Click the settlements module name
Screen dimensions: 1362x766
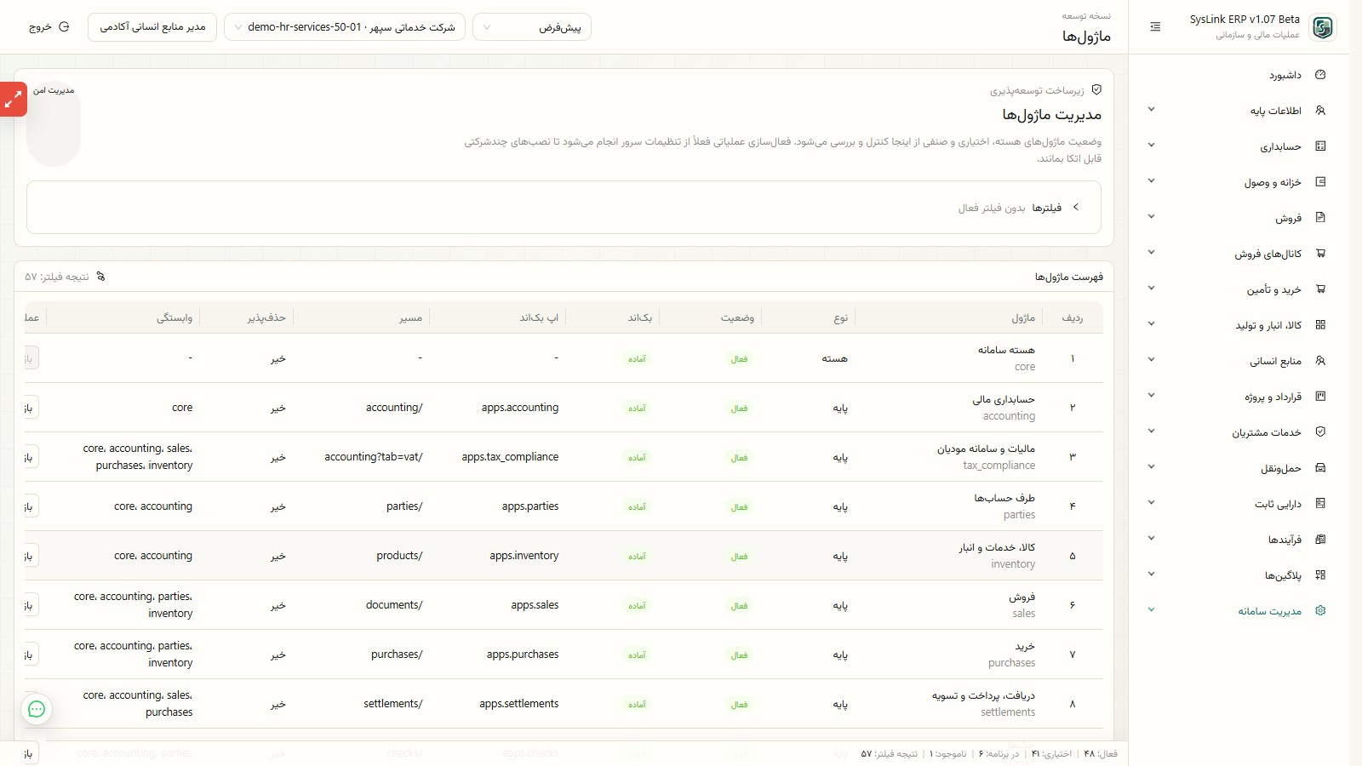(x=1008, y=712)
